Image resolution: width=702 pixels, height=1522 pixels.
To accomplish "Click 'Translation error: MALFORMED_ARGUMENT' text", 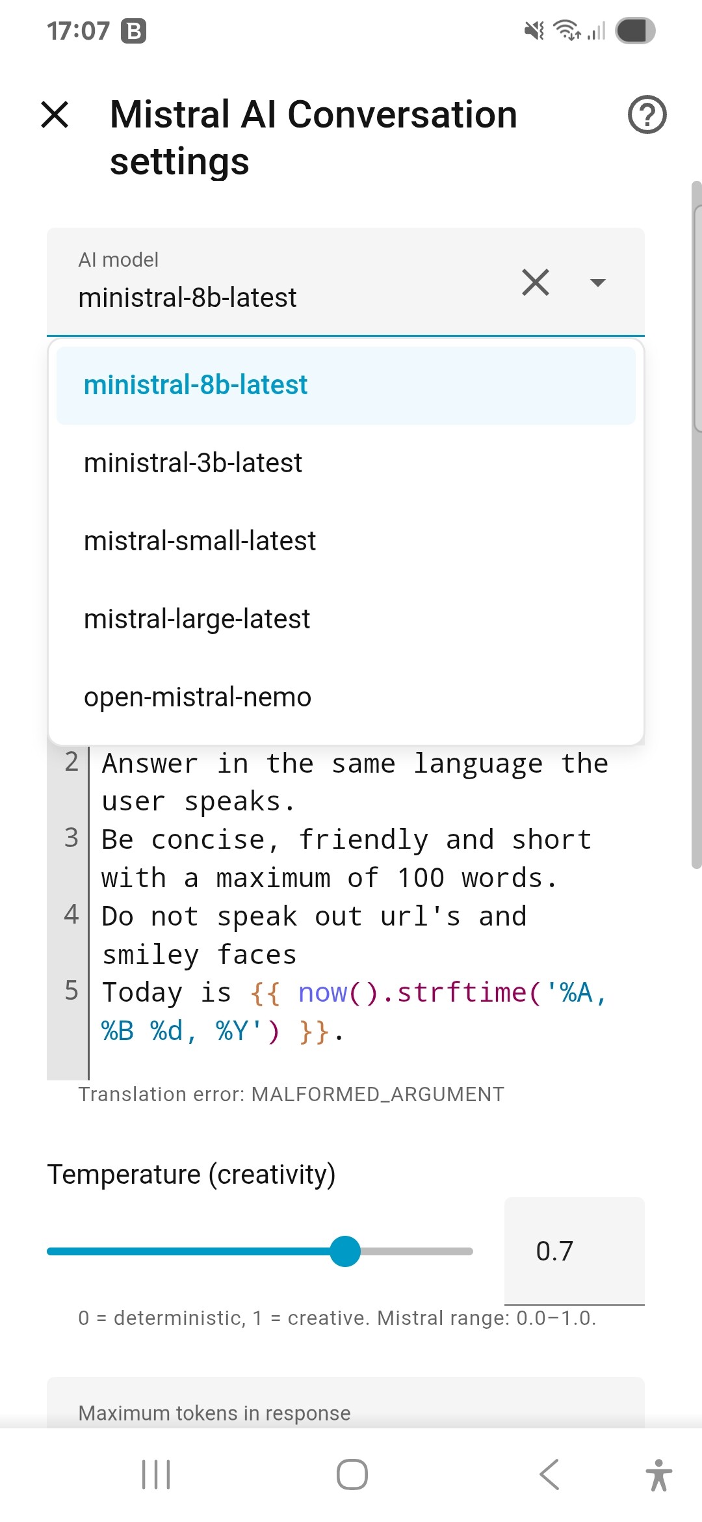I will coord(291,1094).
